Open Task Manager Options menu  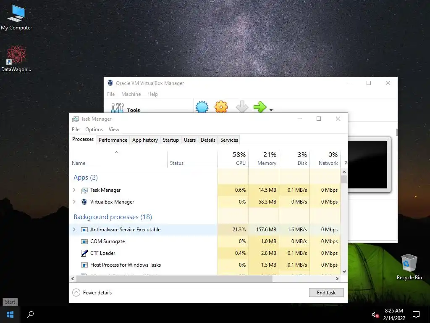click(94, 130)
